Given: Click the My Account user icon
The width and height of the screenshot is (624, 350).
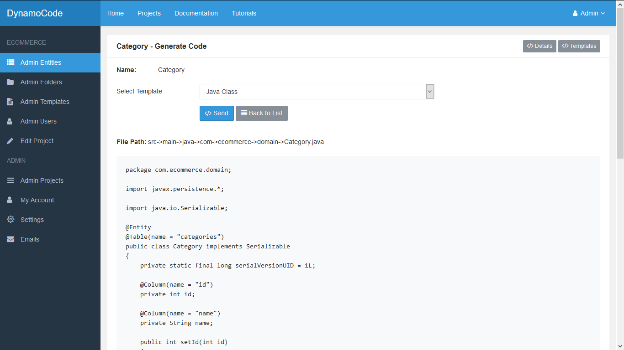Looking at the screenshot, I should [10, 200].
